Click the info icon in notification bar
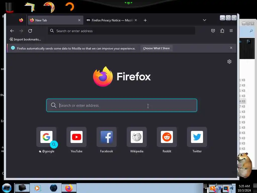 [x=13, y=48]
